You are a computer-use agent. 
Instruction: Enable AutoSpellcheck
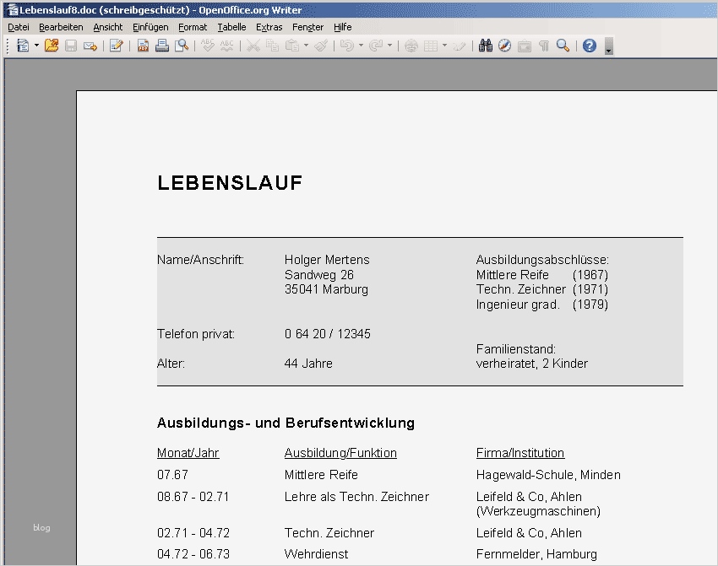[226, 45]
